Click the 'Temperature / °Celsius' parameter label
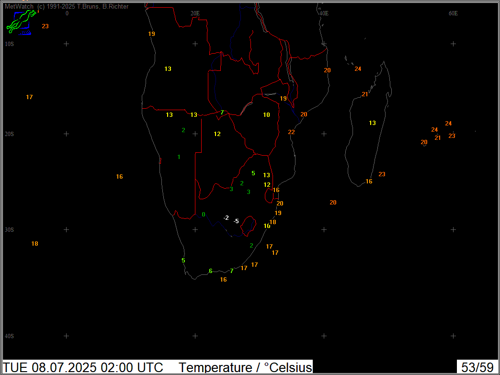Viewport: 500px width, 375px height. pyautogui.click(x=245, y=367)
